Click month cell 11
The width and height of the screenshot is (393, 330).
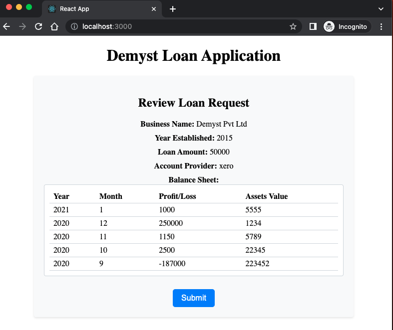pos(103,237)
